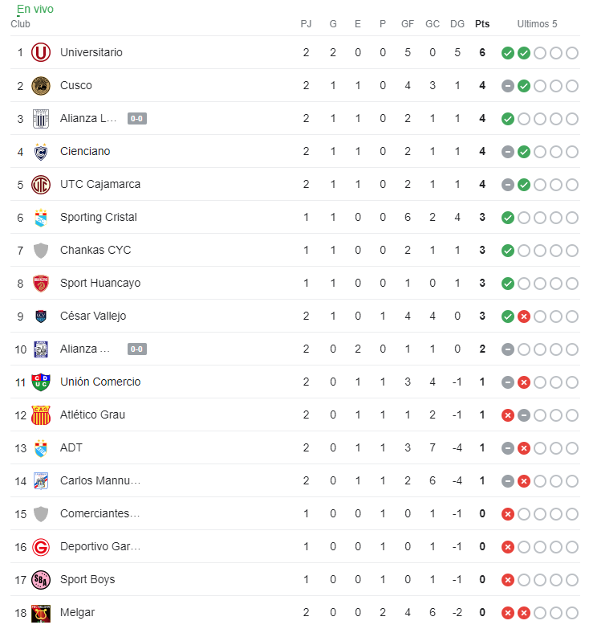Viewport: 593px width, 633px height.
Task: Click the Universitario club crest icon
Action: point(41,52)
